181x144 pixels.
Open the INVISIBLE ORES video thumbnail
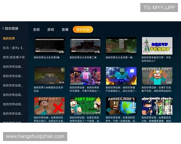coord(157,76)
